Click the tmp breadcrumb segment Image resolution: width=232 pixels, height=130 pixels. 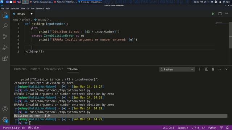(16, 19)
